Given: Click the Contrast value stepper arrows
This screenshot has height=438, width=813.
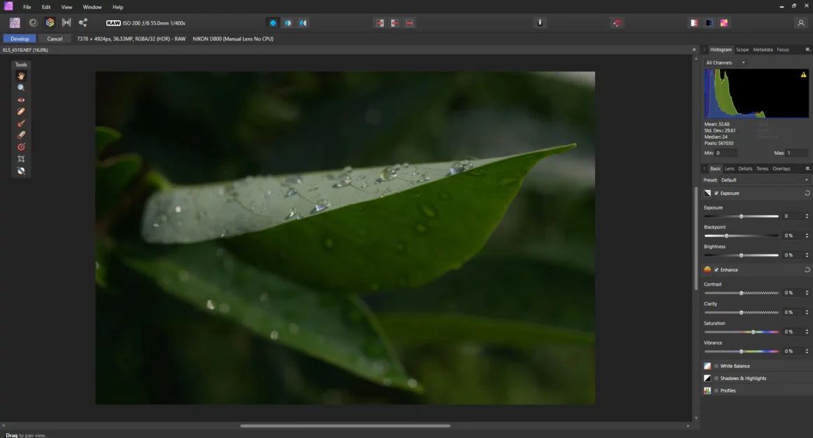Looking at the screenshot, I should coord(807,293).
